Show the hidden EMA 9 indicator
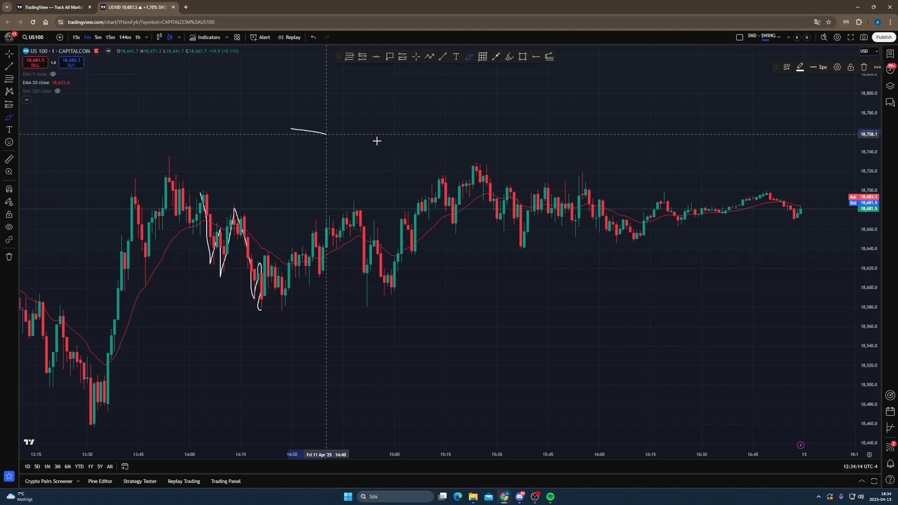This screenshot has width=898, height=505. (53, 74)
